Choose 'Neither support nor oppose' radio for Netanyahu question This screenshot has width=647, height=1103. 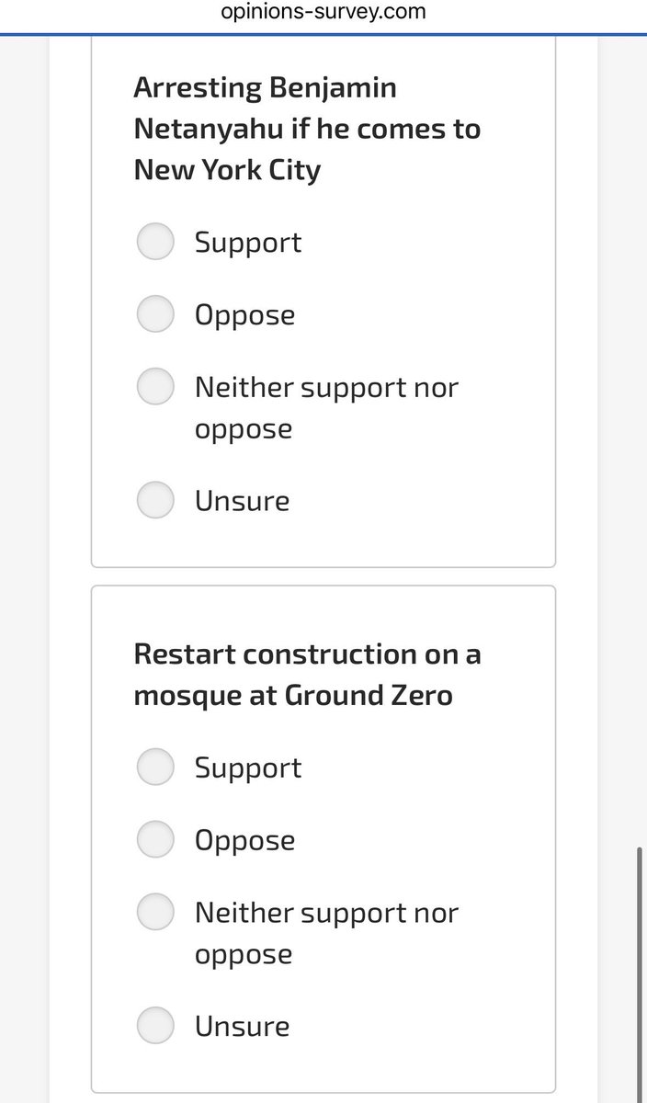pos(155,386)
